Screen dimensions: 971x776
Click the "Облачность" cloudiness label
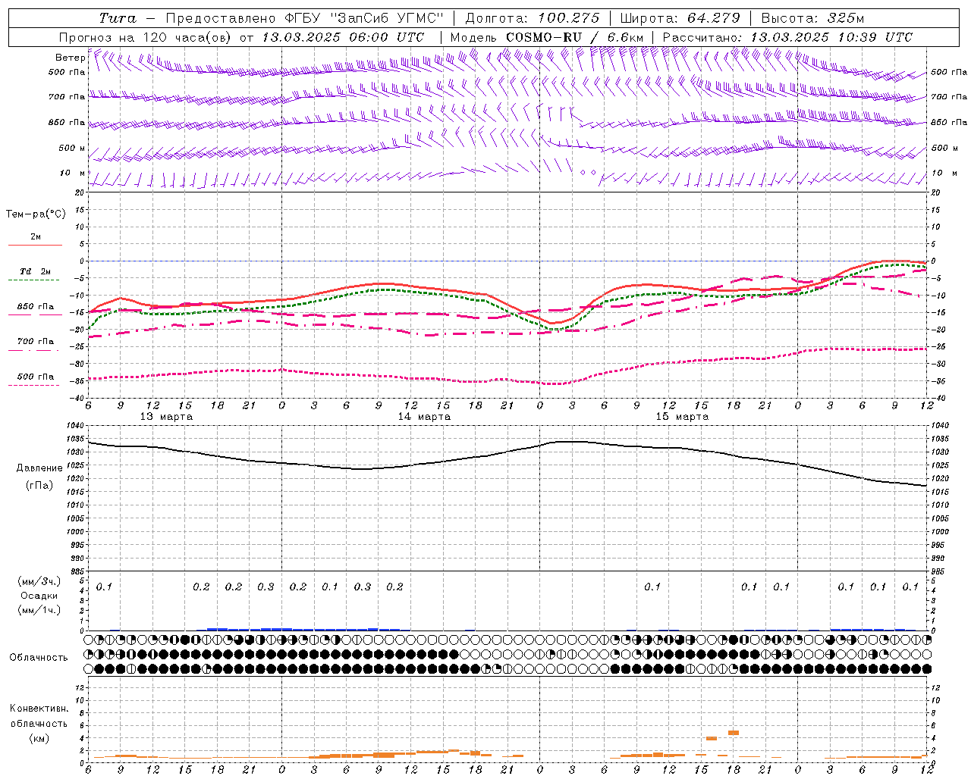pyautogui.click(x=39, y=657)
